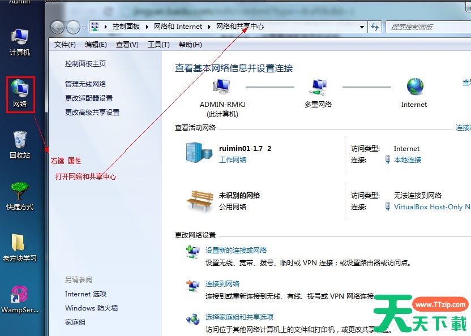
Task: Open the 文件(F) menu
Action: tap(65, 45)
